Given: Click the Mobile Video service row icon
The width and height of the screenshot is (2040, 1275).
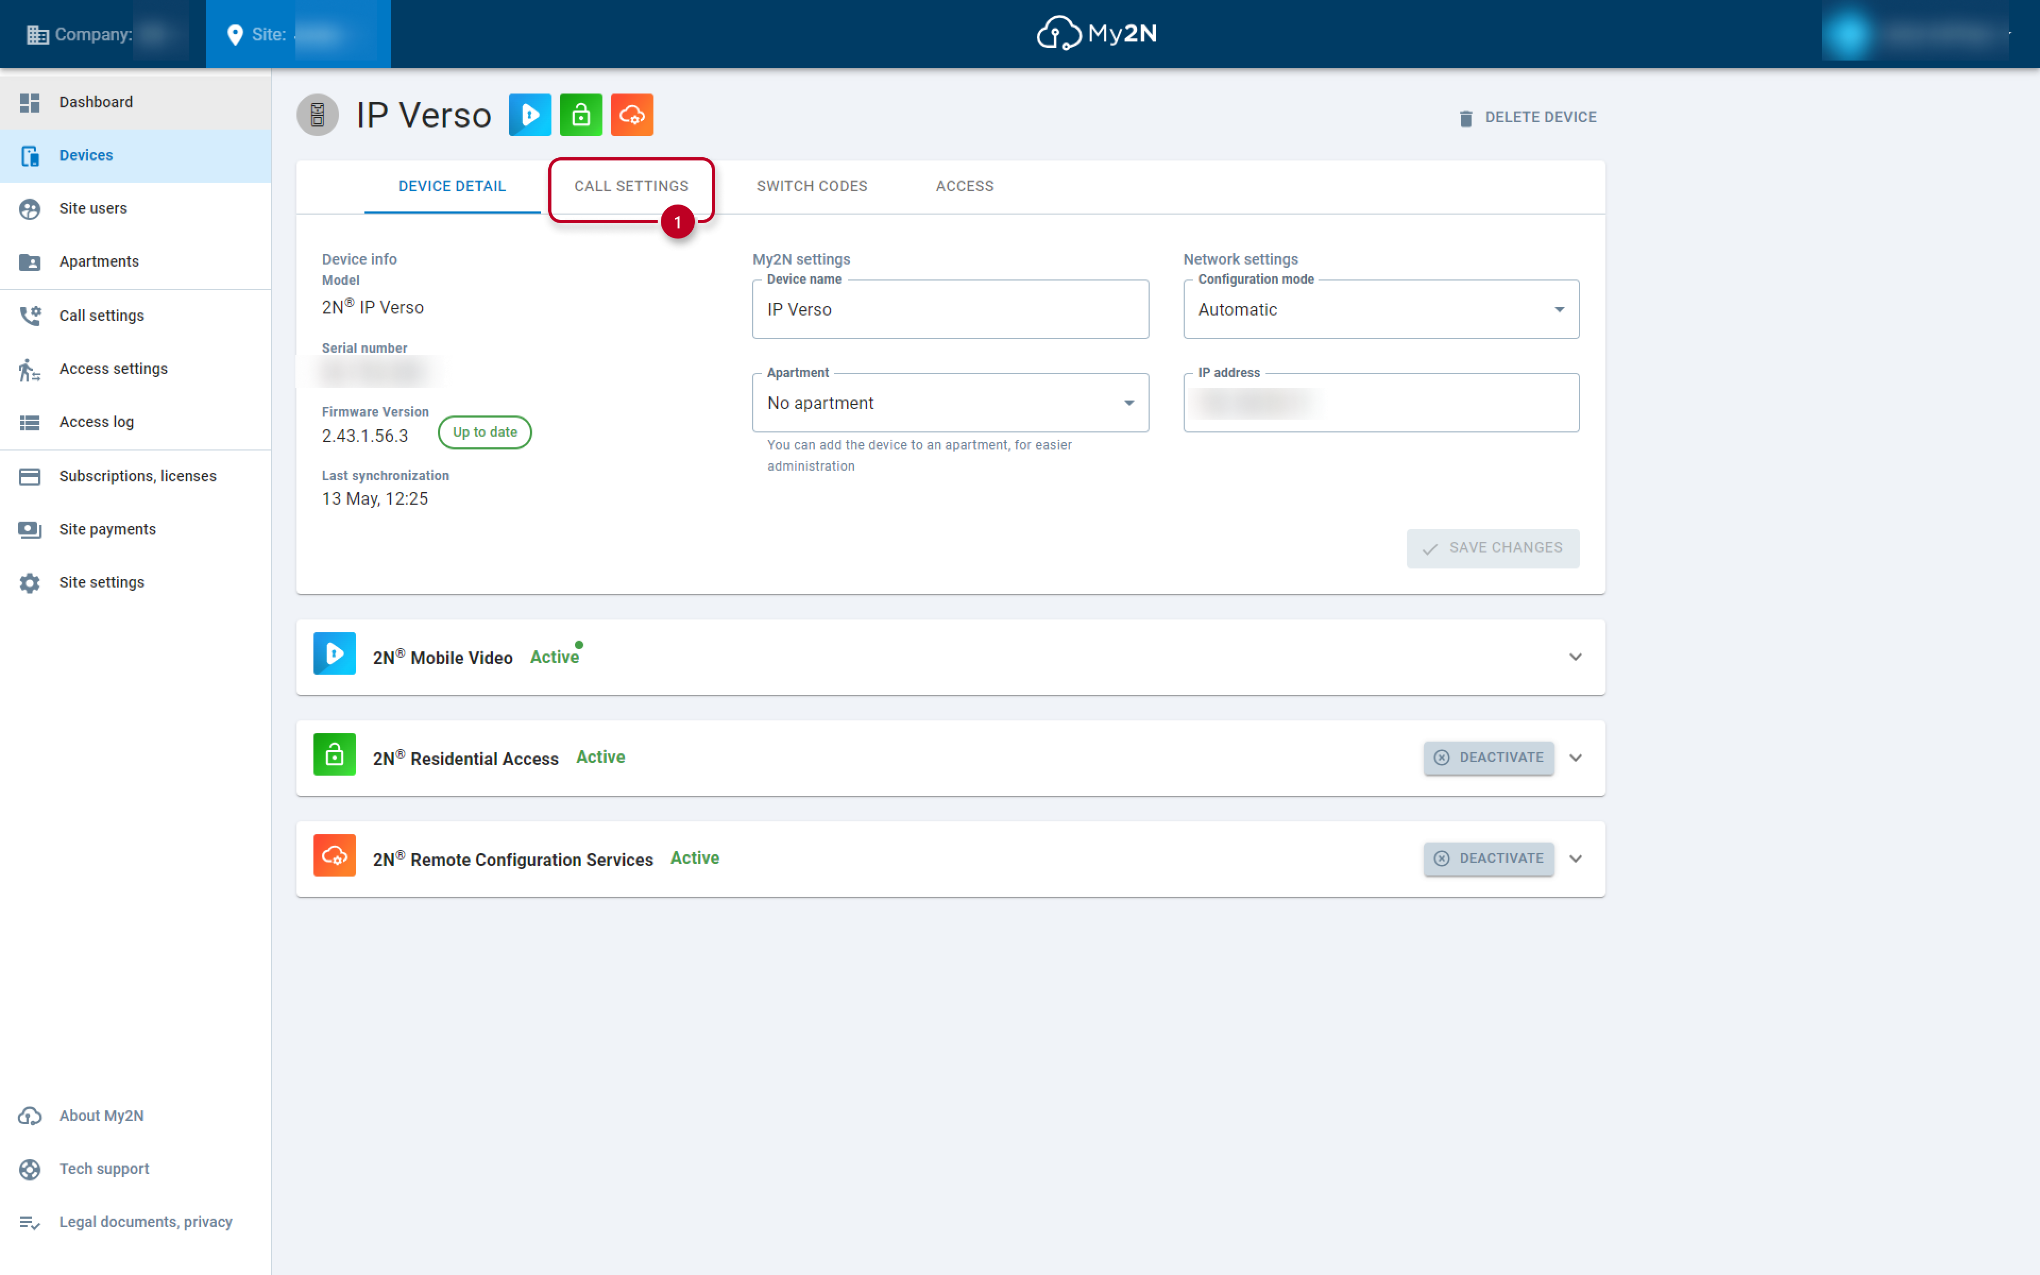Looking at the screenshot, I should click(x=335, y=653).
